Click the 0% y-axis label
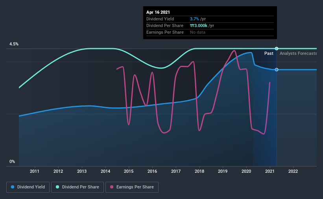 pyautogui.click(x=12, y=162)
